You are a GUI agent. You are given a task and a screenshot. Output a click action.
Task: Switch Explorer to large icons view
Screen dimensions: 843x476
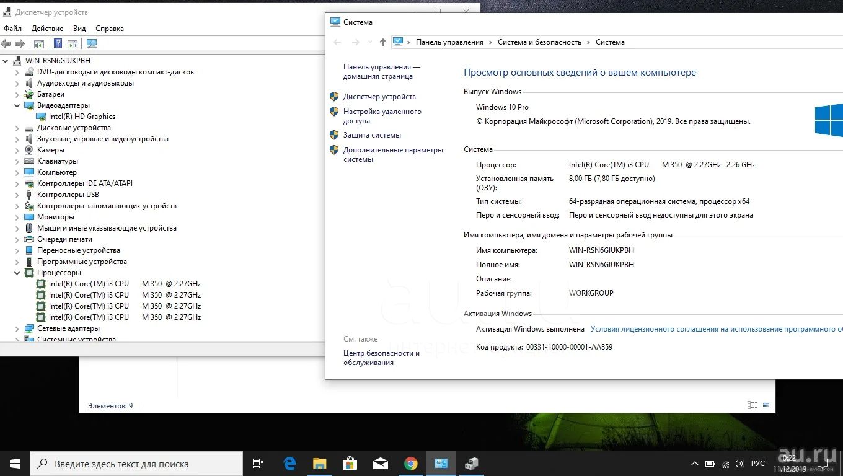pos(766,405)
